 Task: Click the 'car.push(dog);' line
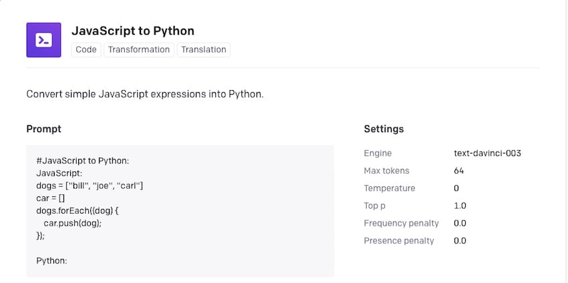pos(73,224)
